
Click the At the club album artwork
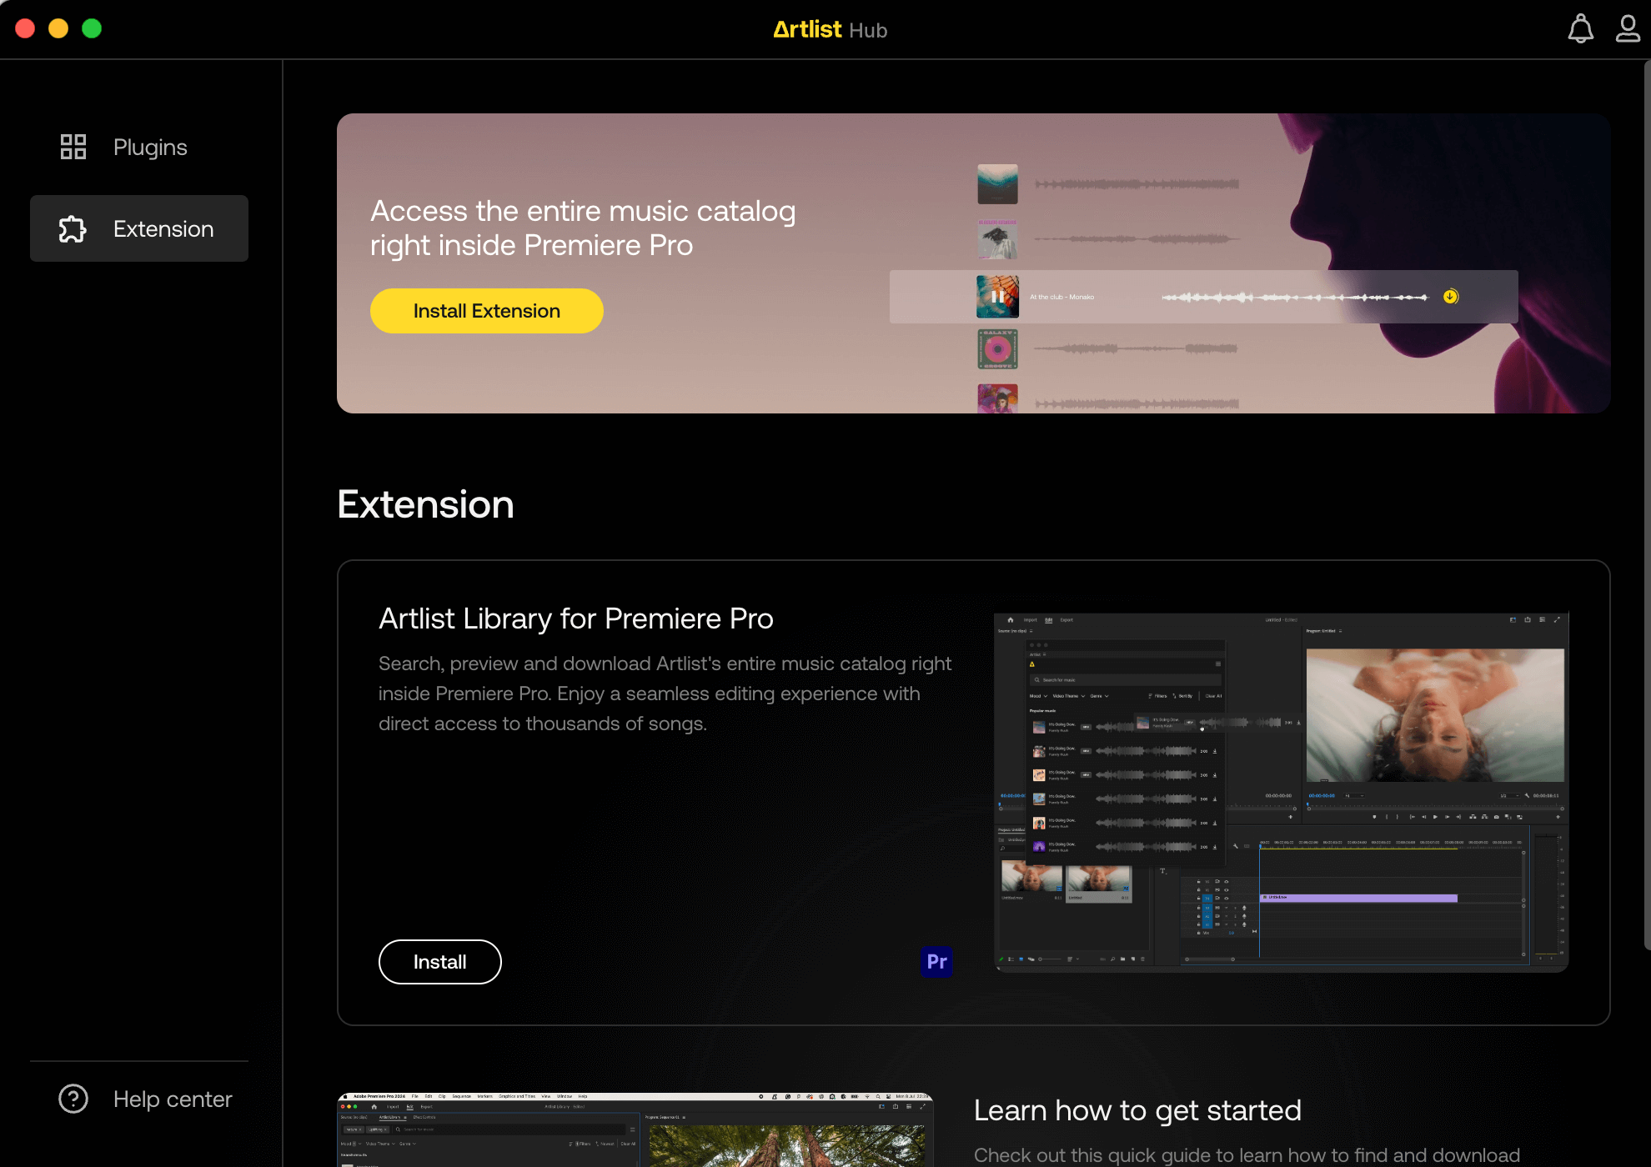click(x=997, y=296)
